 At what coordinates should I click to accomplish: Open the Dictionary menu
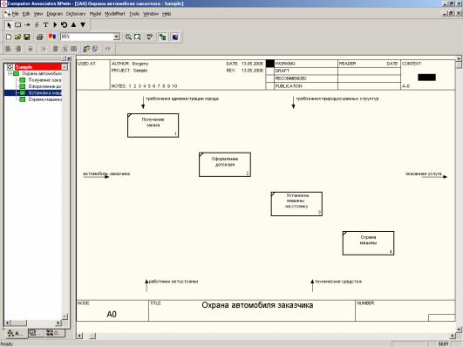(x=76, y=14)
